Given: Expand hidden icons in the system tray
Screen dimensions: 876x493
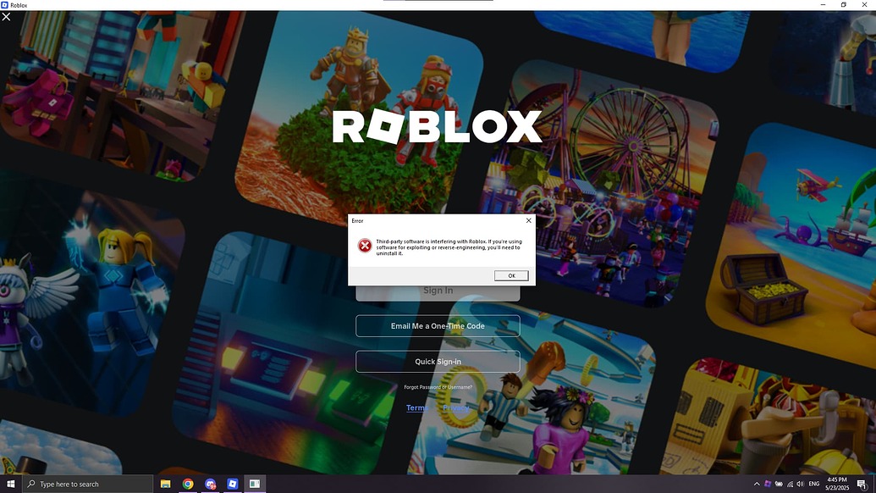Looking at the screenshot, I should [x=757, y=484].
